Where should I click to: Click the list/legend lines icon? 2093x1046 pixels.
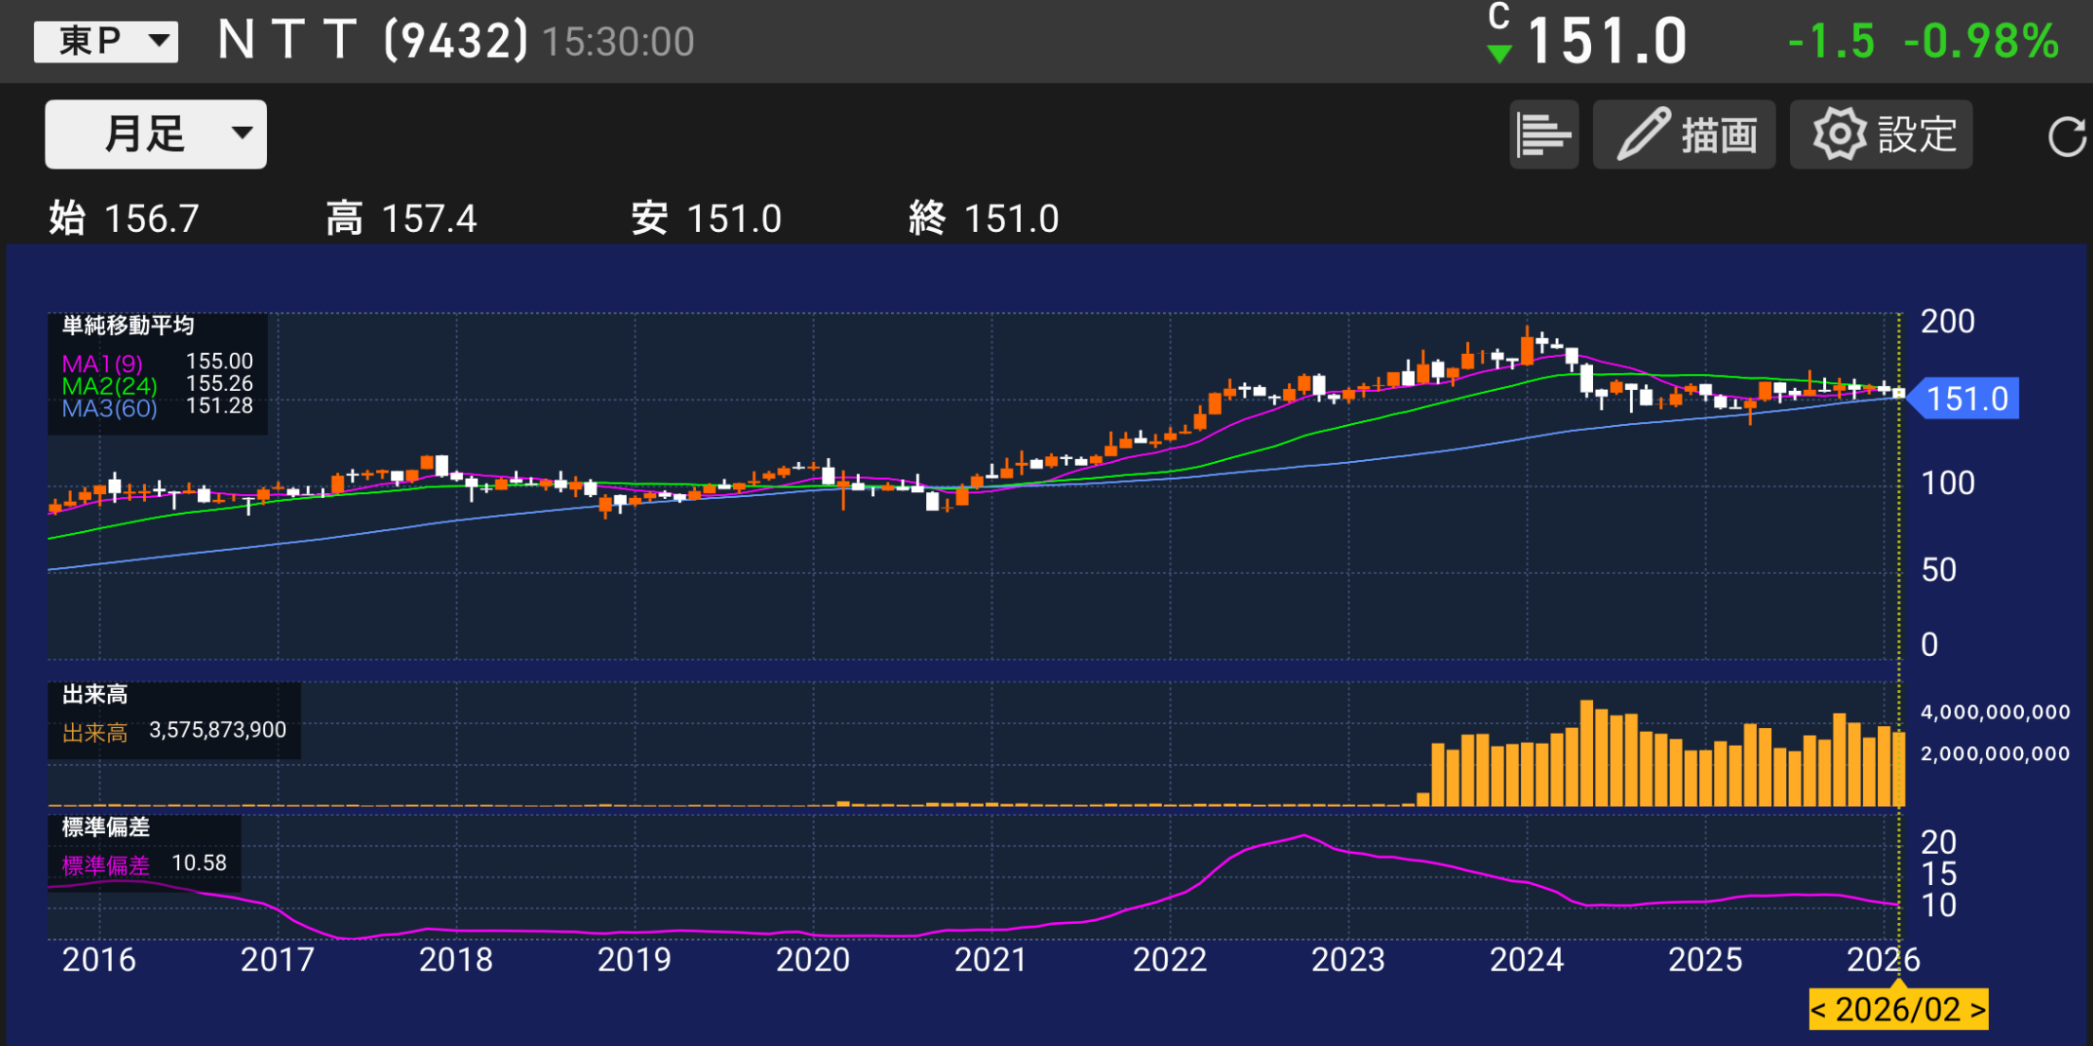(1543, 134)
